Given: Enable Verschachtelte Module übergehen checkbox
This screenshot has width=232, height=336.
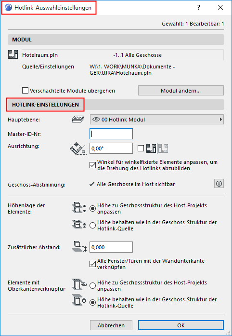Looking at the screenshot, I should 25,91.
